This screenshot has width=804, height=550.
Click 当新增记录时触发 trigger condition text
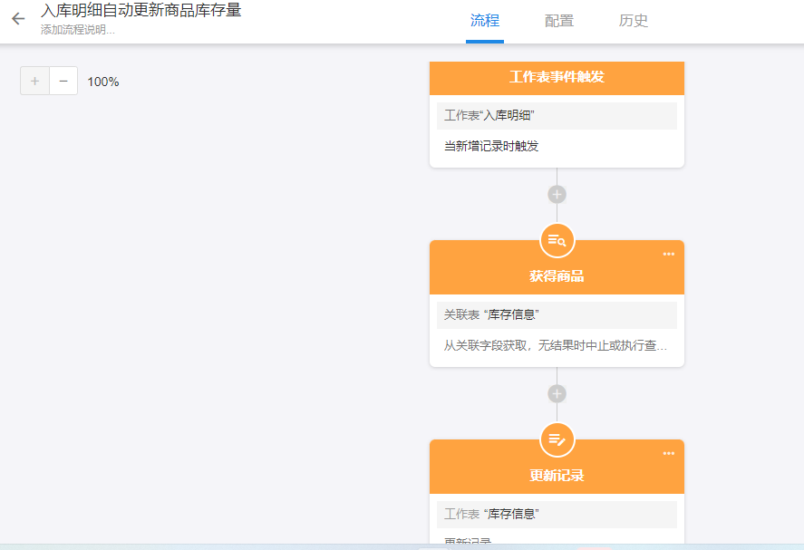click(491, 146)
